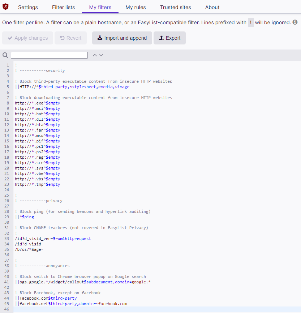The width and height of the screenshot is (301, 313).
Task: Click the 'http://*.vbe^$empty' filter line
Action: [38, 173]
